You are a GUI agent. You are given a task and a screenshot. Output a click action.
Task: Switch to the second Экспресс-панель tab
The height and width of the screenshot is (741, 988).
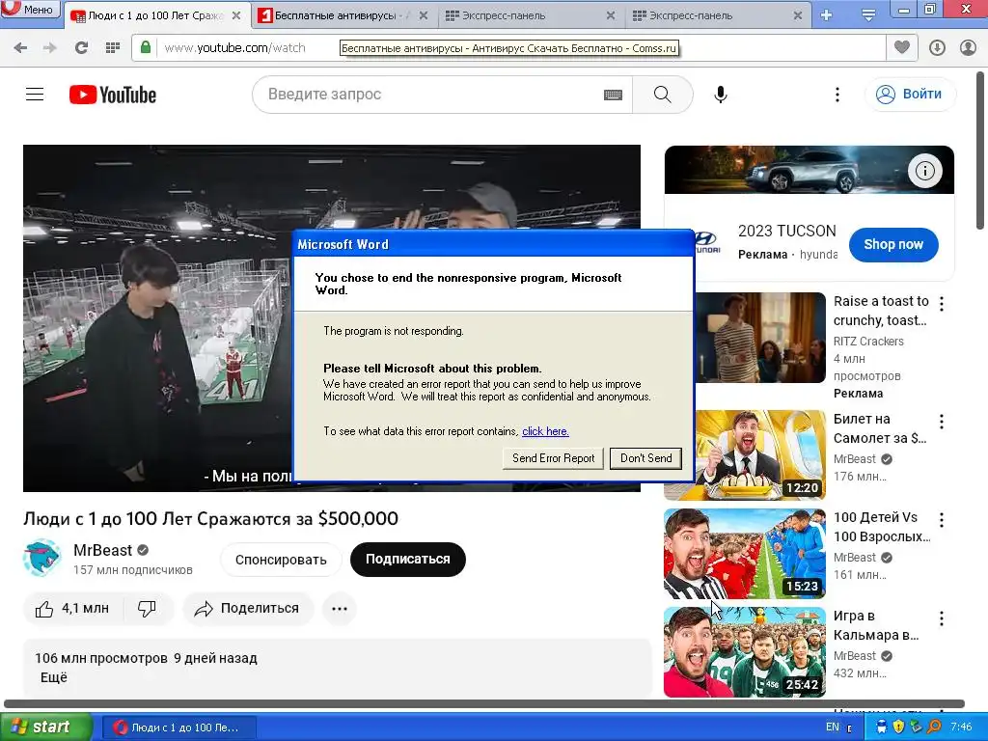717,15
